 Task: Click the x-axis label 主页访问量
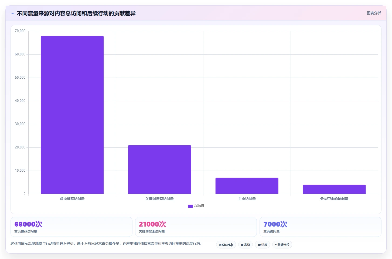pyautogui.click(x=247, y=199)
